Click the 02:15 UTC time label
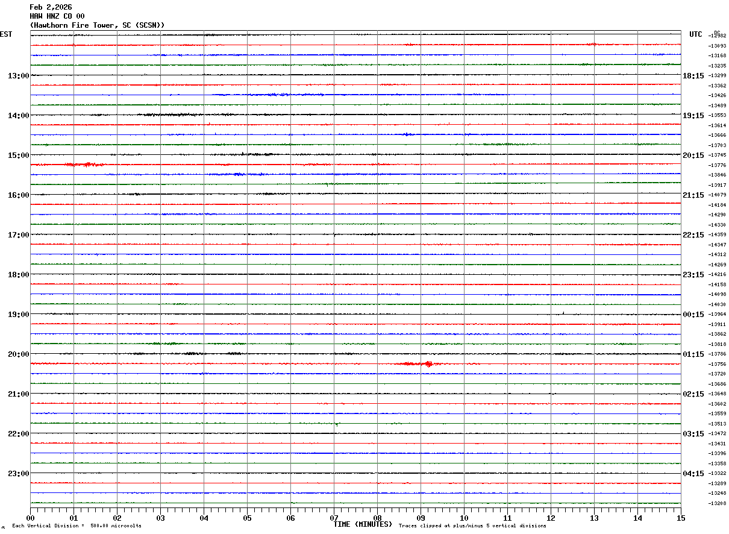729x534 pixels. [693, 394]
